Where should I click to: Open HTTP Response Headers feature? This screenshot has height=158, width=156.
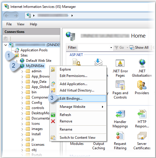coord(142,119)
